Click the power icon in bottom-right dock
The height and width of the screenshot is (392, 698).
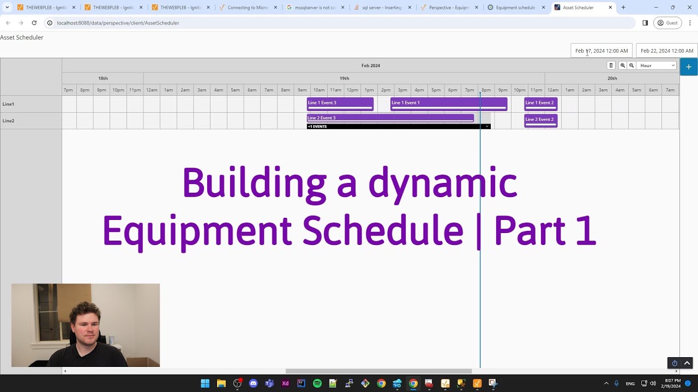point(675,363)
